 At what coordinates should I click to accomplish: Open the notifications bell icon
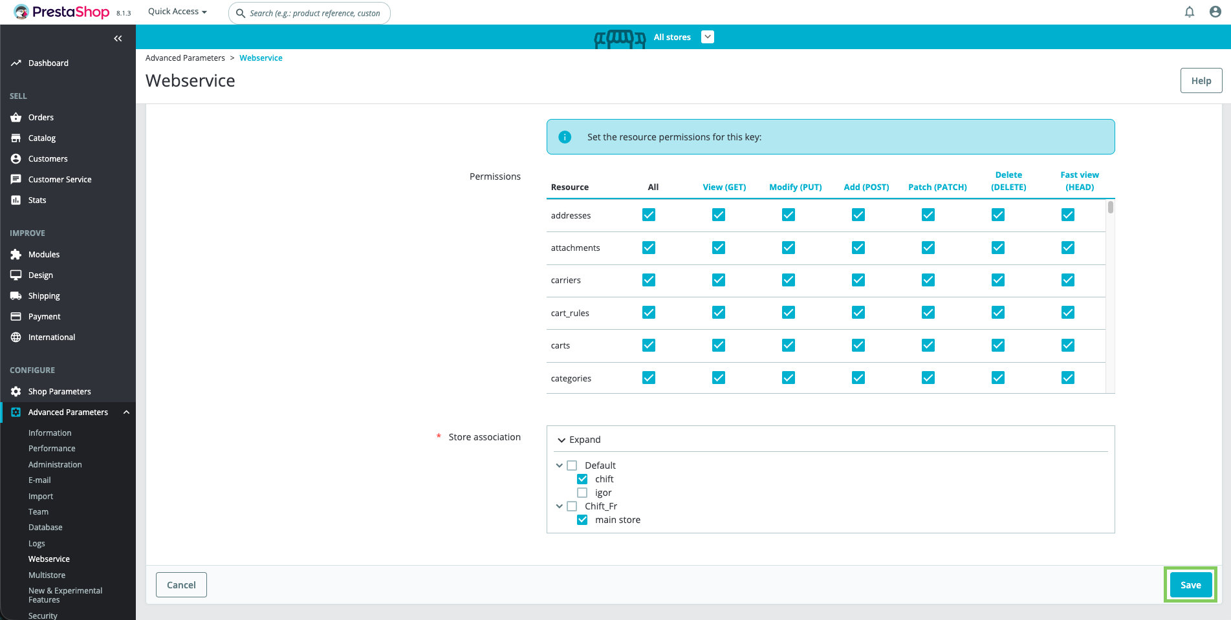(x=1189, y=12)
